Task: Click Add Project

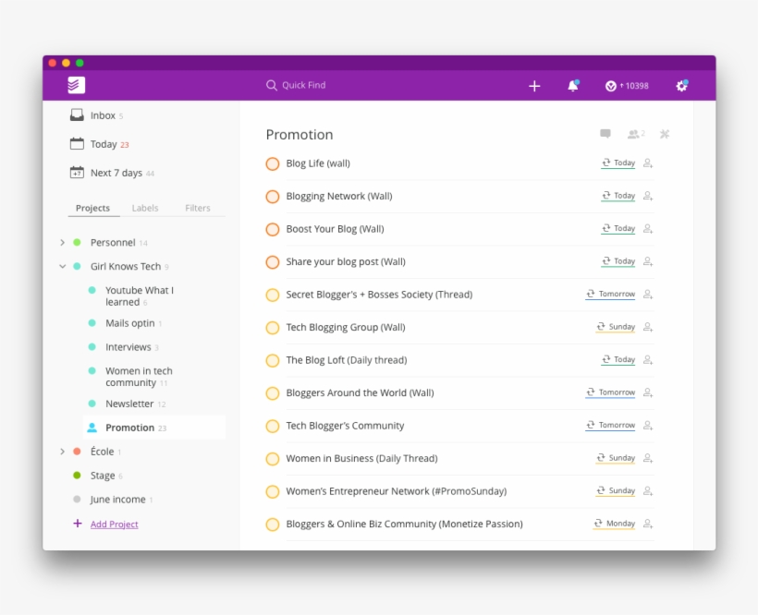Action: click(x=114, y=524)
